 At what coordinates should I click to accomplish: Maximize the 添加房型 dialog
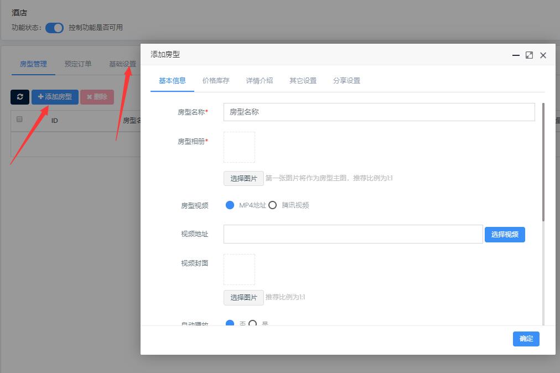(529, 55)
